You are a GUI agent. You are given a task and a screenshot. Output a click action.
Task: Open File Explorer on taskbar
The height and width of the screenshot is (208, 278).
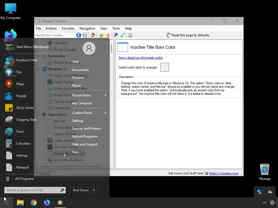[20, 203]
